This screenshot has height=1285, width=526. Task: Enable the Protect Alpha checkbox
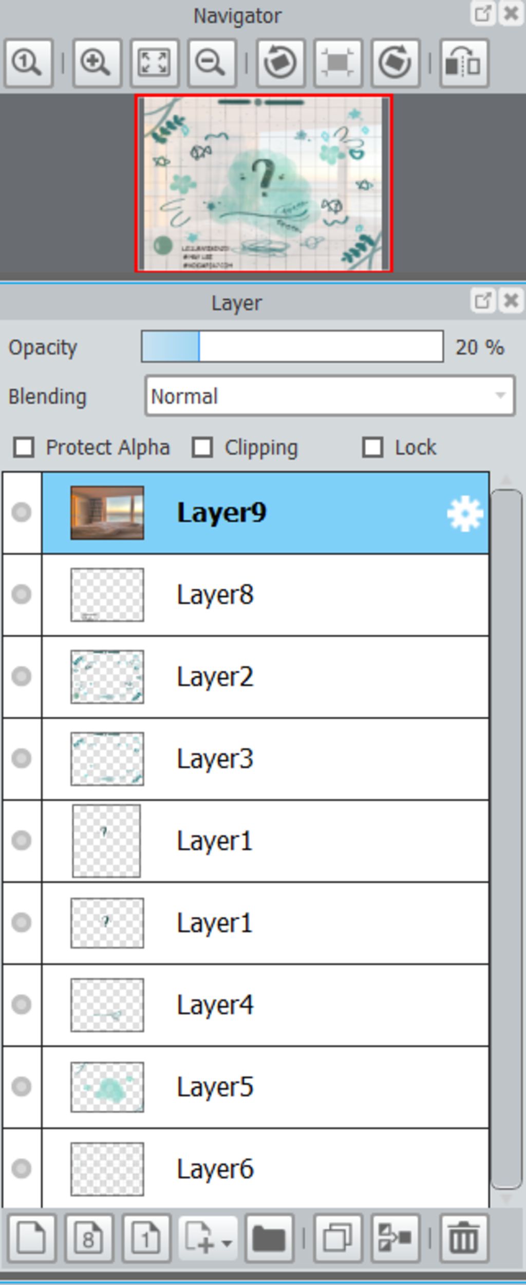click(24, 447)
